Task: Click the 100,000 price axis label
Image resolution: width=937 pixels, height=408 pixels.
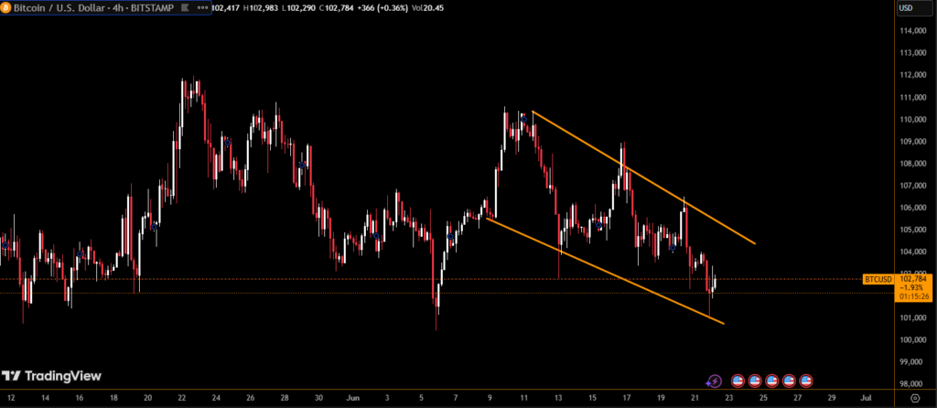Action: click(910, 340)
